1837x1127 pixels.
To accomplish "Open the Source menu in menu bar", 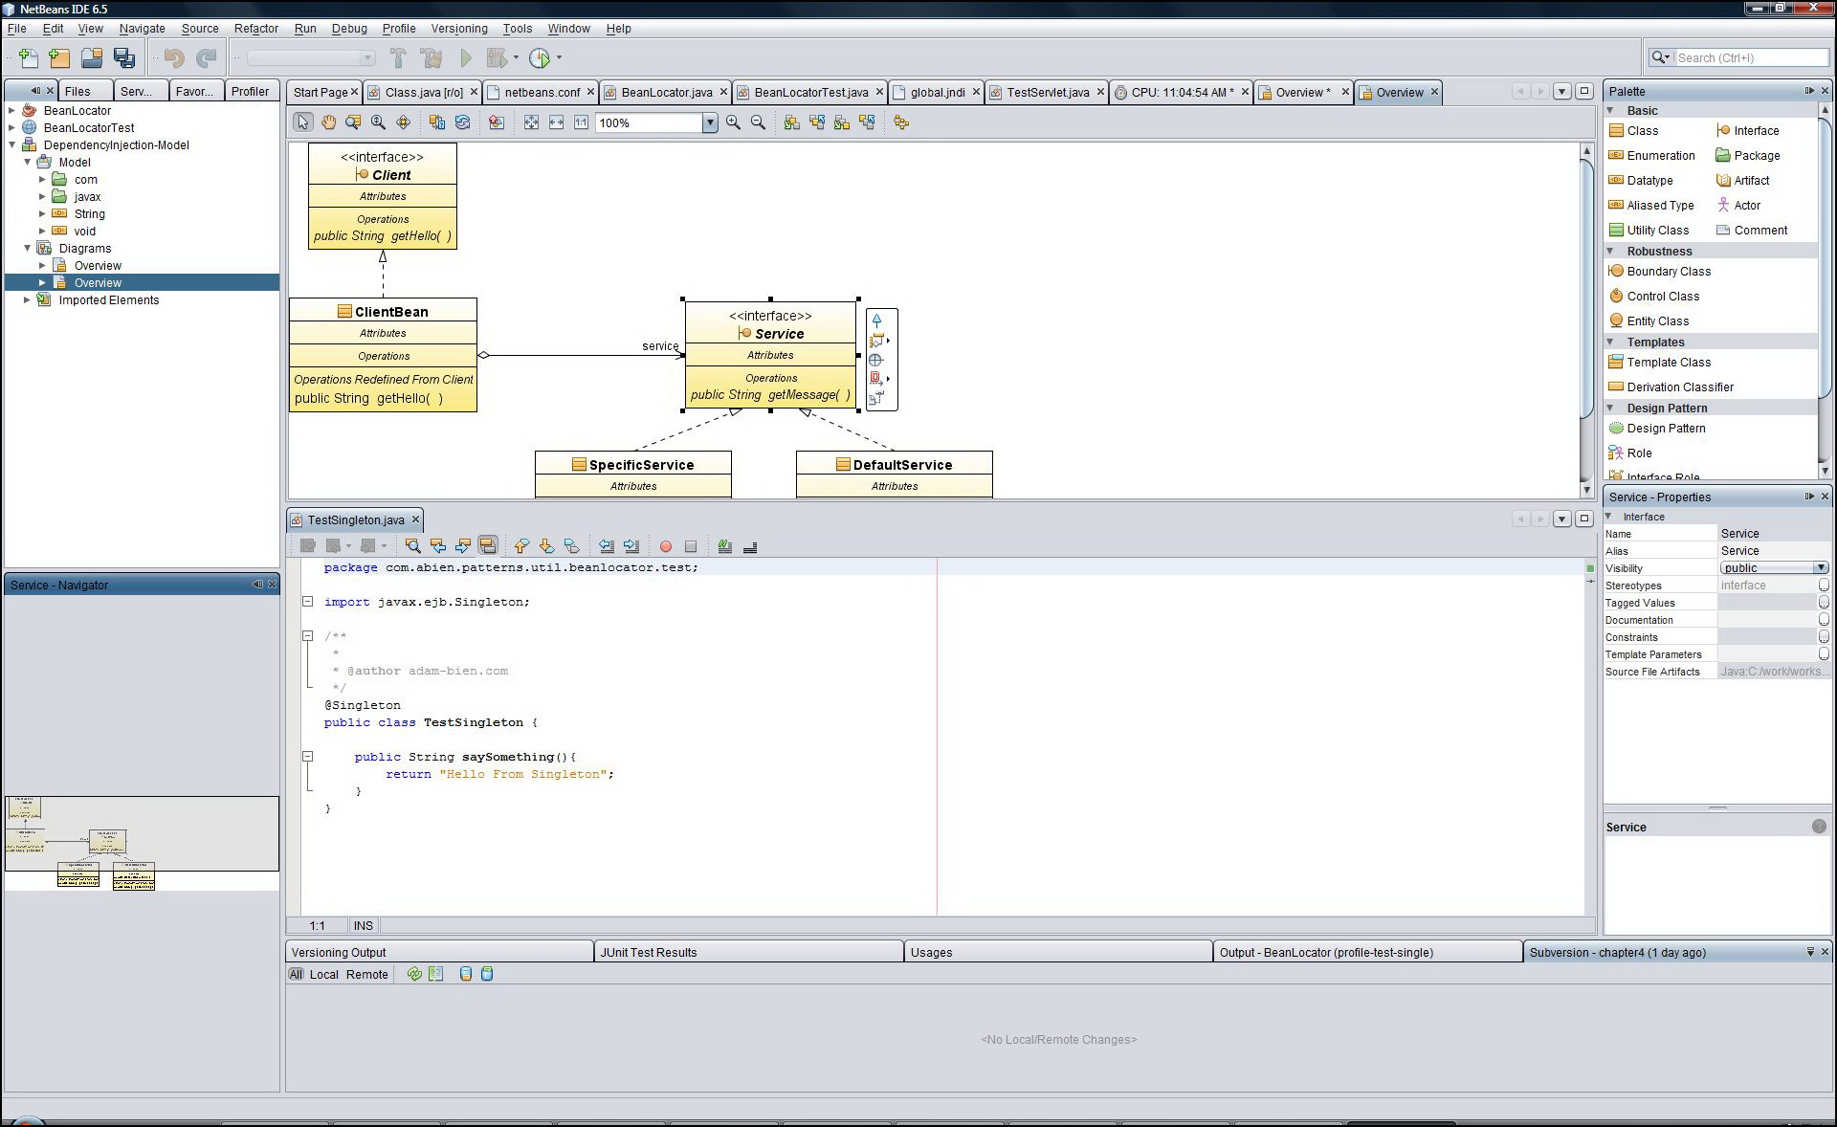I will (204, 28).
